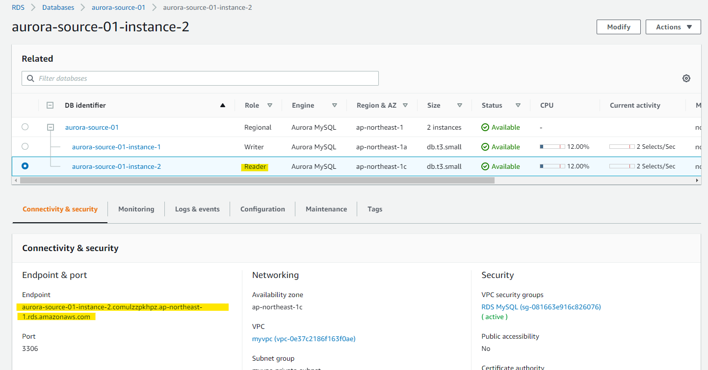Collapse all rows via header minus icon
The image size is (708, 370).
tap(50, 105)
